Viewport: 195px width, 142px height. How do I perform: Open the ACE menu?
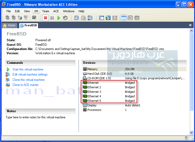pyautogui.click(x=56, y=11)
